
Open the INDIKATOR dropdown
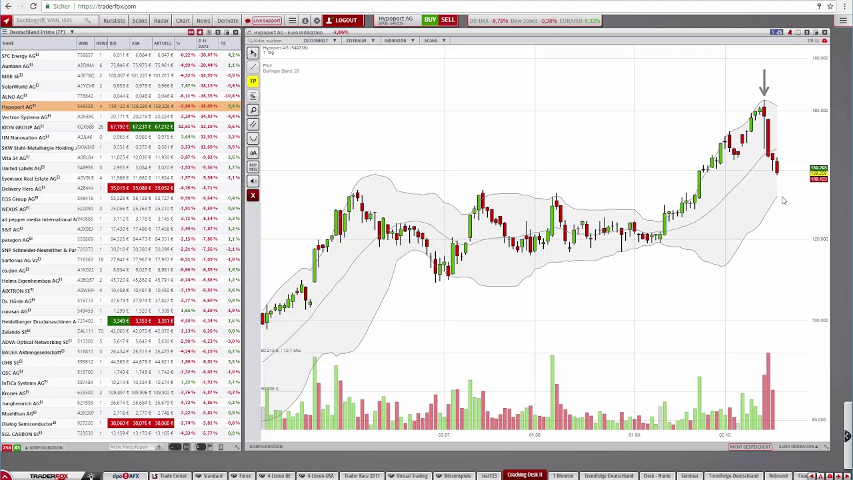click(x=399, y=41)
